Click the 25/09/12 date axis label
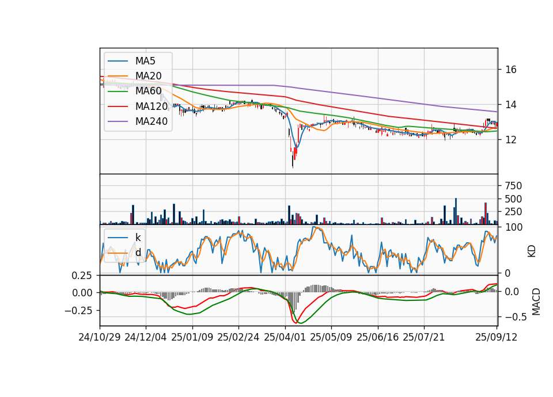The width and height of the screenshot is (553, 397). coord(497,337)
